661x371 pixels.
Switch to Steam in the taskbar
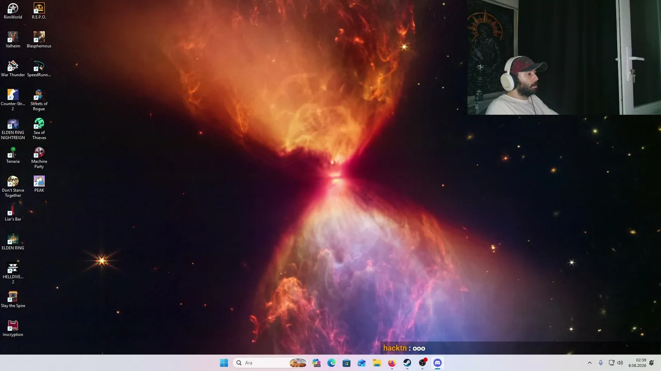[x=407, y=363]
